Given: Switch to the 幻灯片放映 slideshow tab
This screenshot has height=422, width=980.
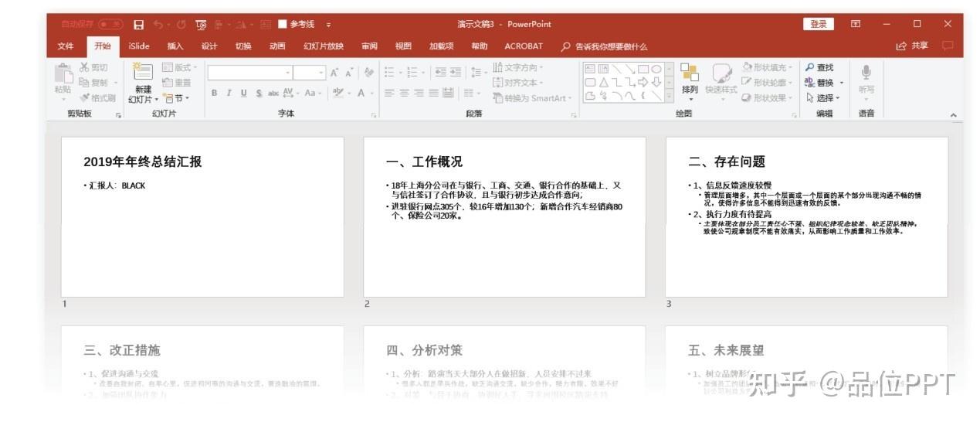Looking at the screenshot, I should tap(324, 46).
